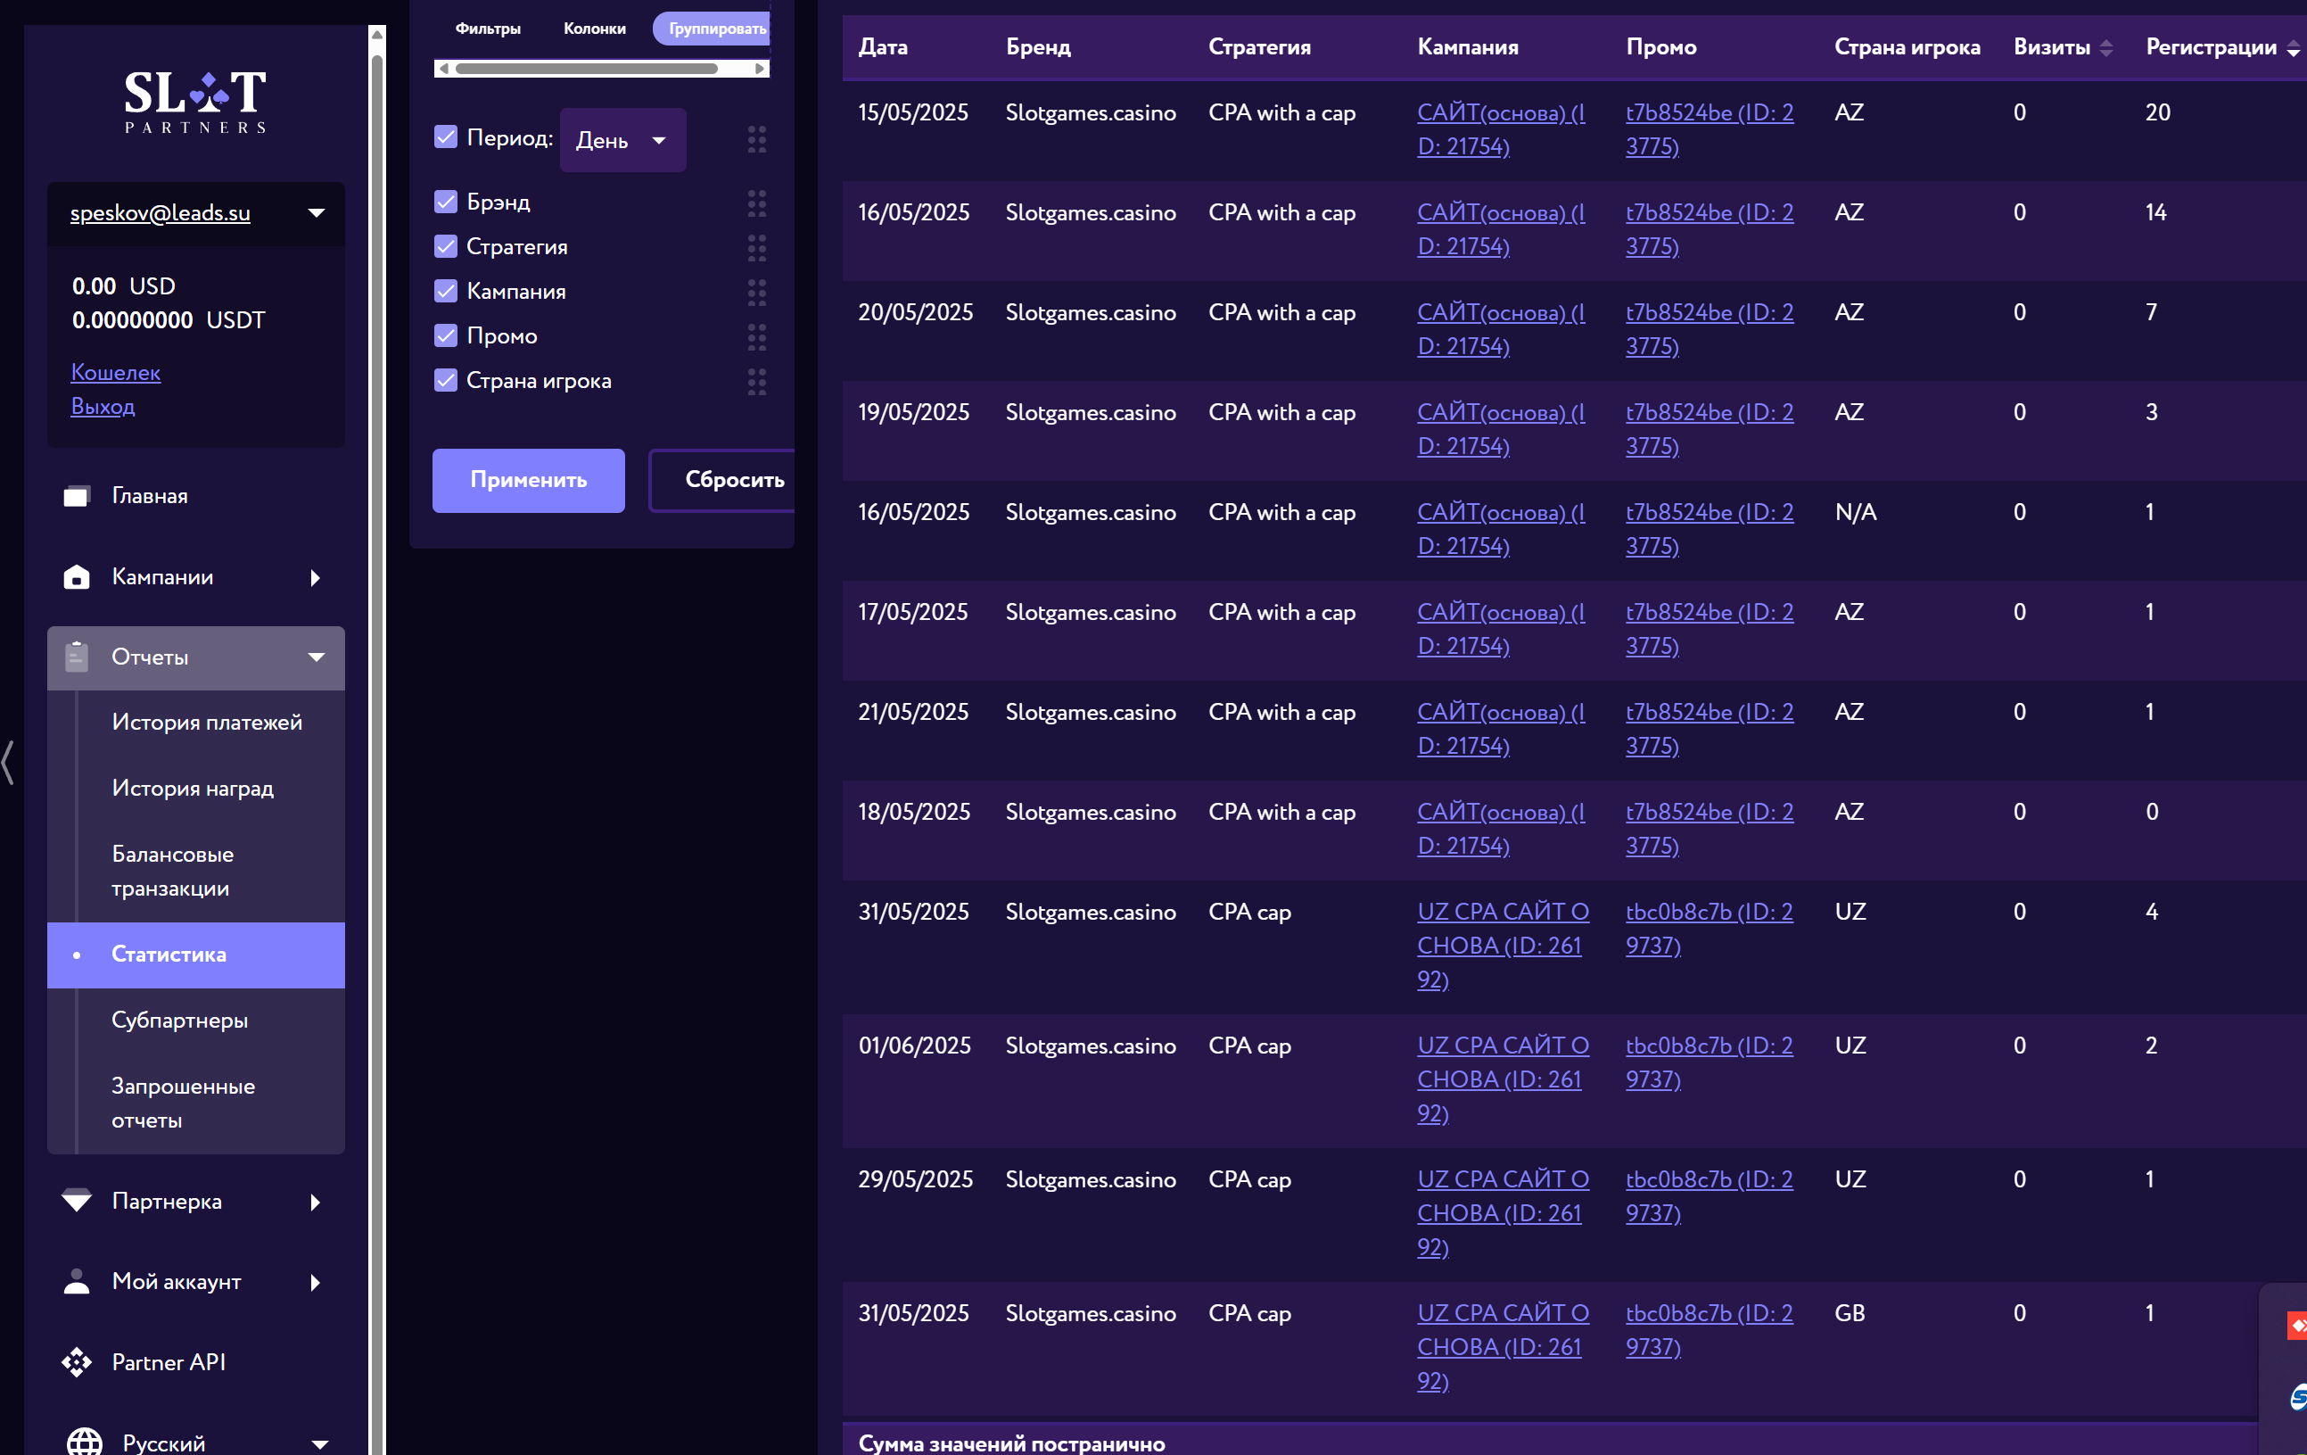The width and height of the screenshot is (2307, 1455).
Task: Open promo t7b8524be link in 20/05/2025 row
Action: point(1710,329)
